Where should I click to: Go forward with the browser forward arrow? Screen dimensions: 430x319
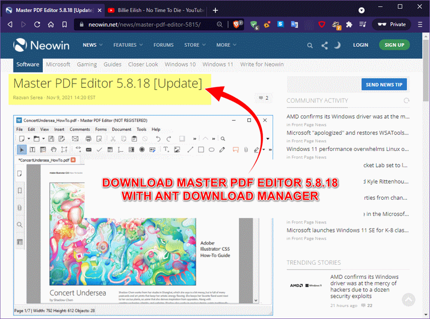[x=24, y=25]
